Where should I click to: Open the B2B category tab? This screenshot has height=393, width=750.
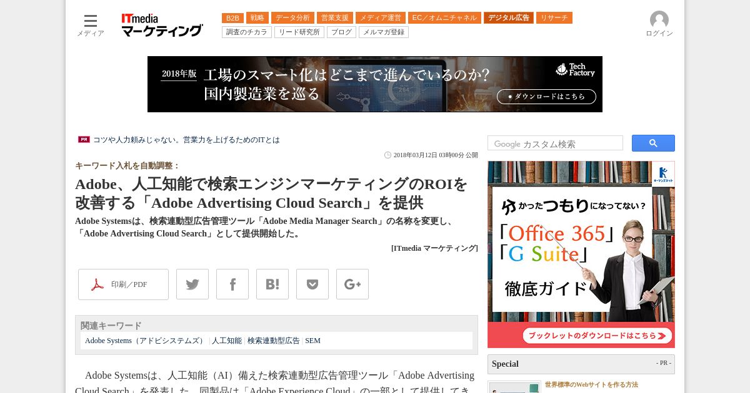click(x=232, y=18)
